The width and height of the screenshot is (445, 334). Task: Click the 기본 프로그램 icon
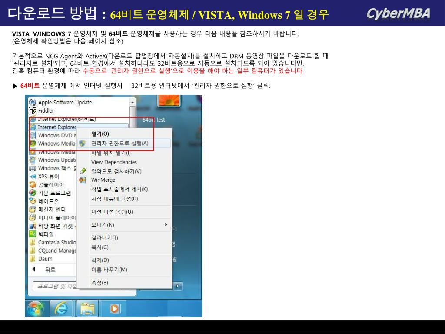pos(33,193)
